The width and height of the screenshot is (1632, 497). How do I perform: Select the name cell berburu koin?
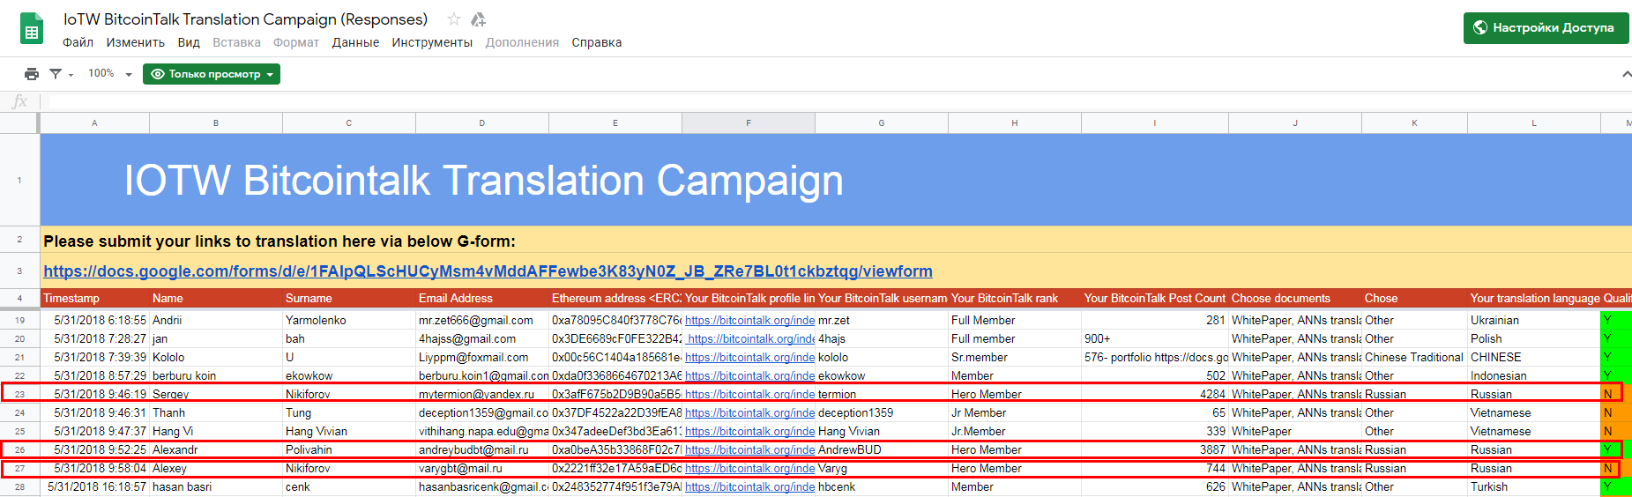click(x=216, y=375)
